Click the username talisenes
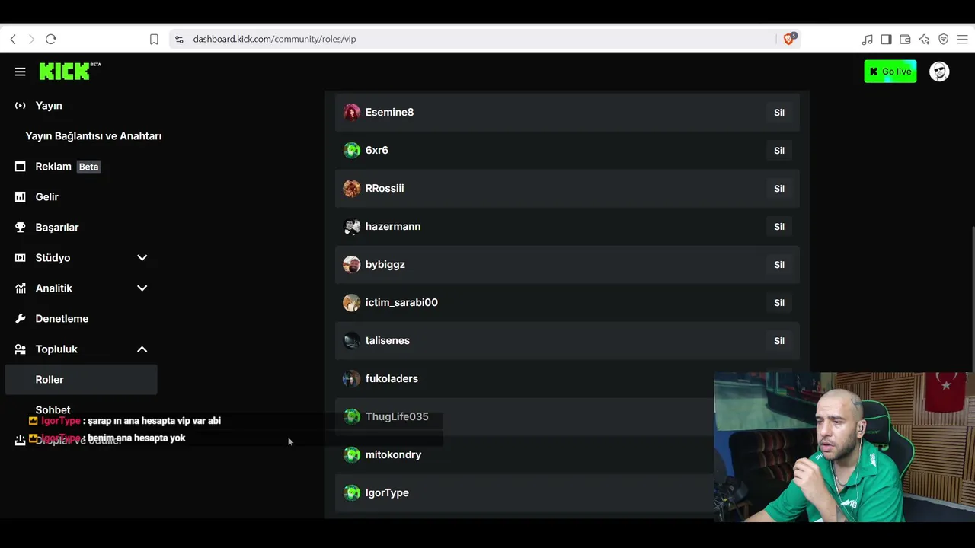This screenshot has width=975, height=548. tap(388, 341)
